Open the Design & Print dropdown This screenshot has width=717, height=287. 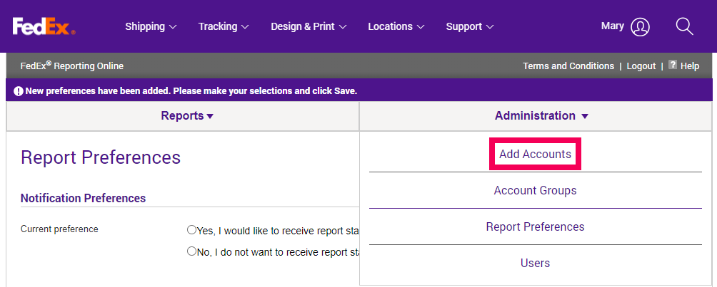coord(309,26)
